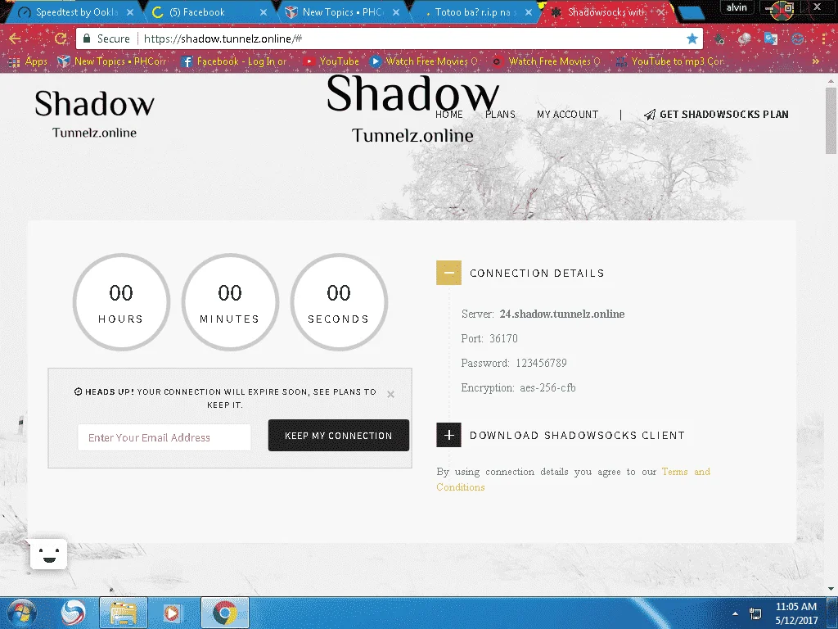The height and width of the screenshot is (629, 838).
Task: Open the second Watch Free Movies bookmark
Action: pos(547,61)
